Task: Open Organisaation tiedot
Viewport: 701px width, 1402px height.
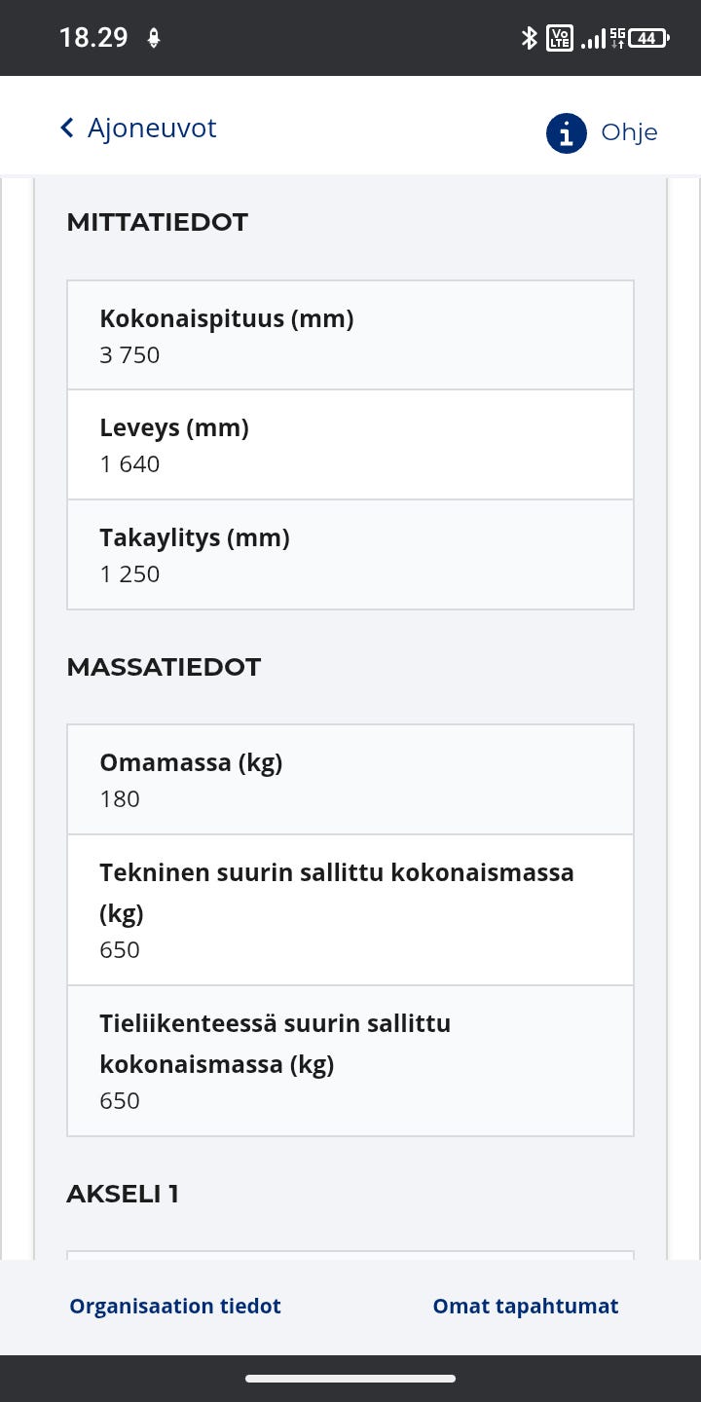Action: (174, 1306)
